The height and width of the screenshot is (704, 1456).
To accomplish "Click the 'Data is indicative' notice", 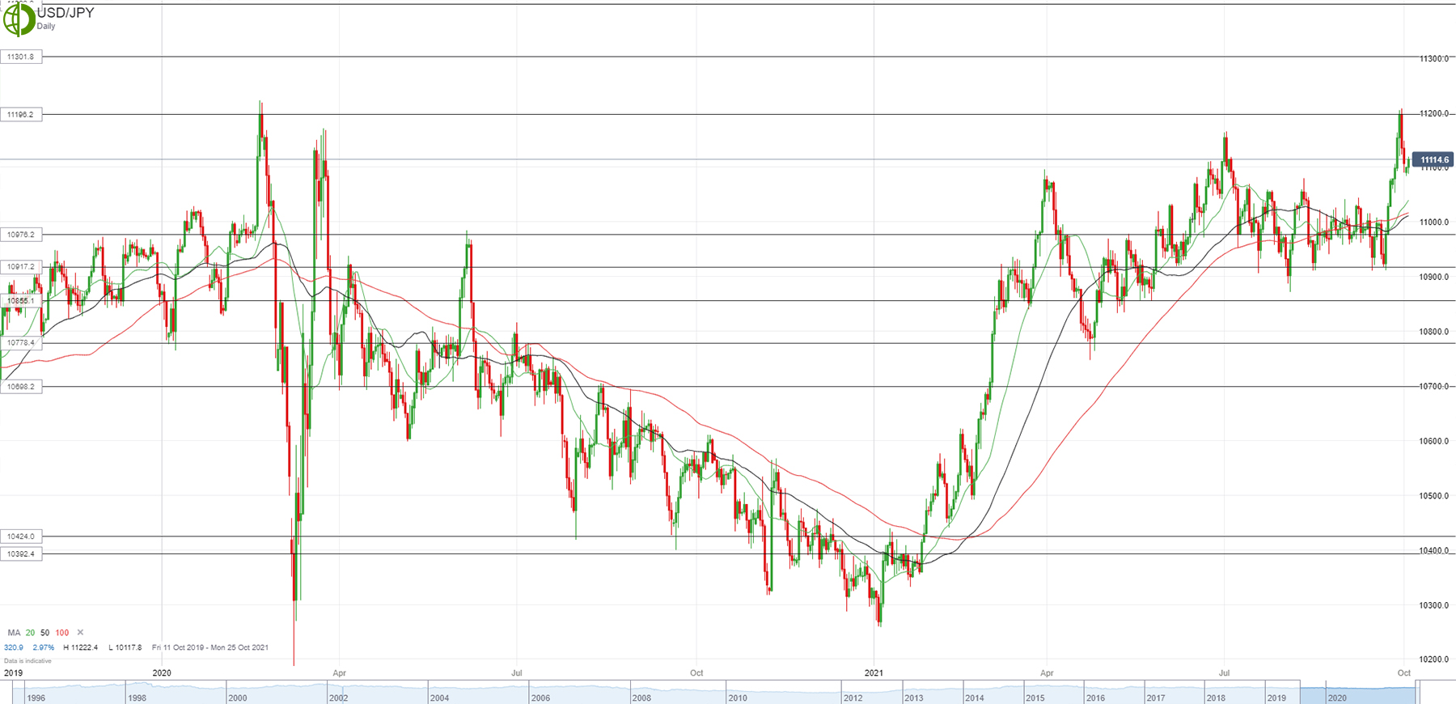I will tap(28, 661).
